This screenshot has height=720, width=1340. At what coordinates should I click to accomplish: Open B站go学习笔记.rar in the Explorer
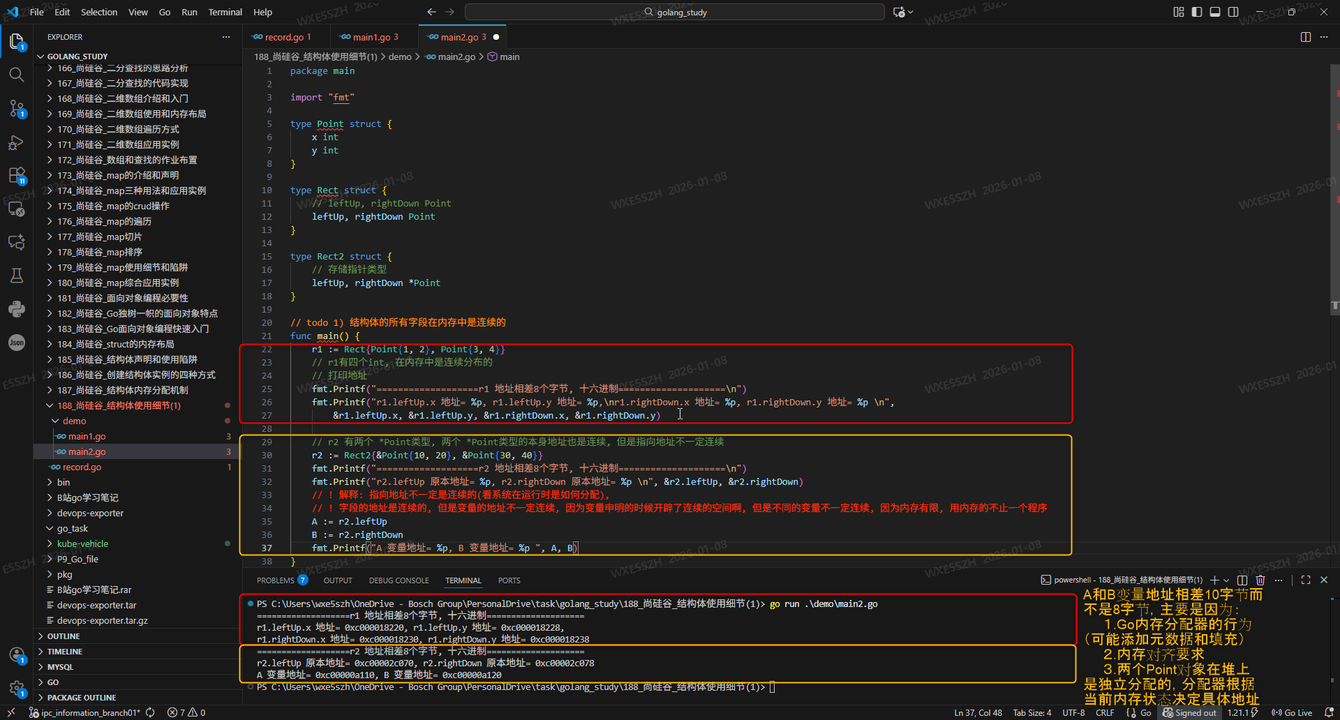click(137, 590)
